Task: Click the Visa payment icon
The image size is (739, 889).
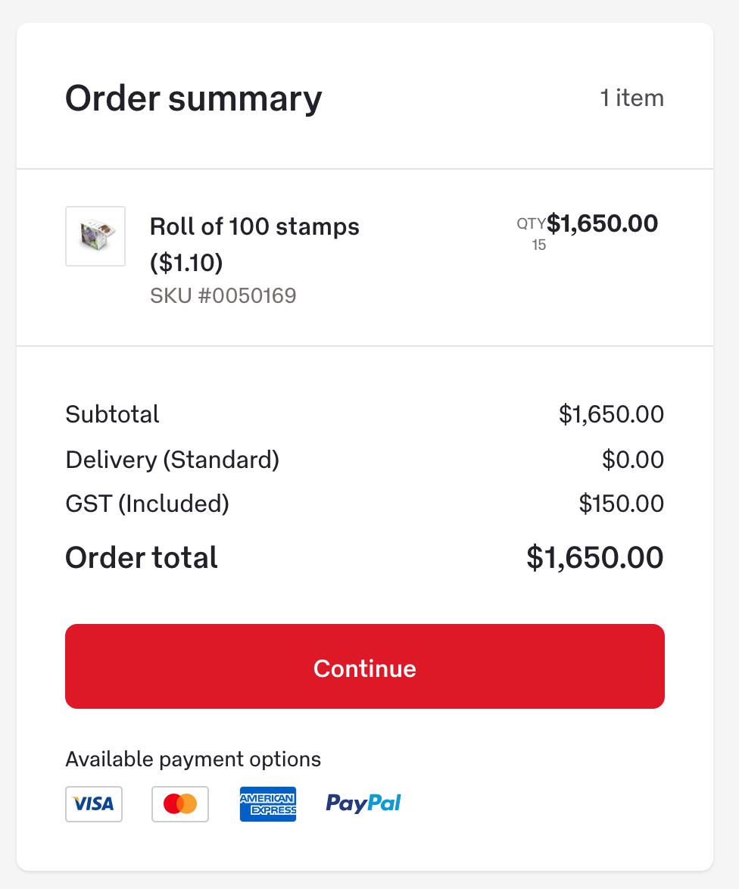Action: click(94, 803)
